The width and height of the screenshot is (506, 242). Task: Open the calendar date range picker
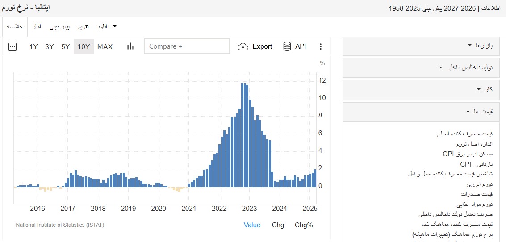coord(13,46)
